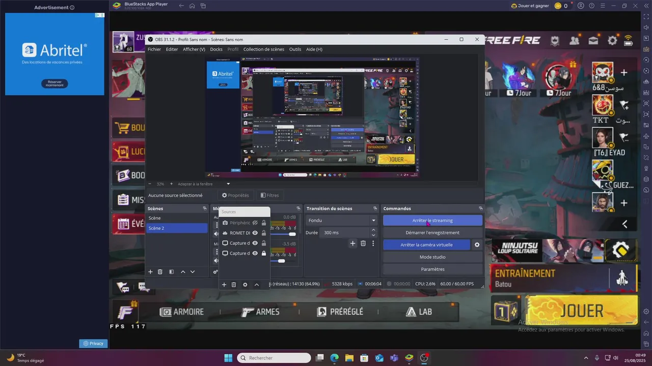652x366 pixels.
Task: Show hidden system tray icons
Action: 586,358
